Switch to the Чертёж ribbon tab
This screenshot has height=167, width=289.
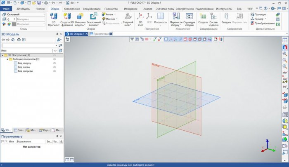40,8
